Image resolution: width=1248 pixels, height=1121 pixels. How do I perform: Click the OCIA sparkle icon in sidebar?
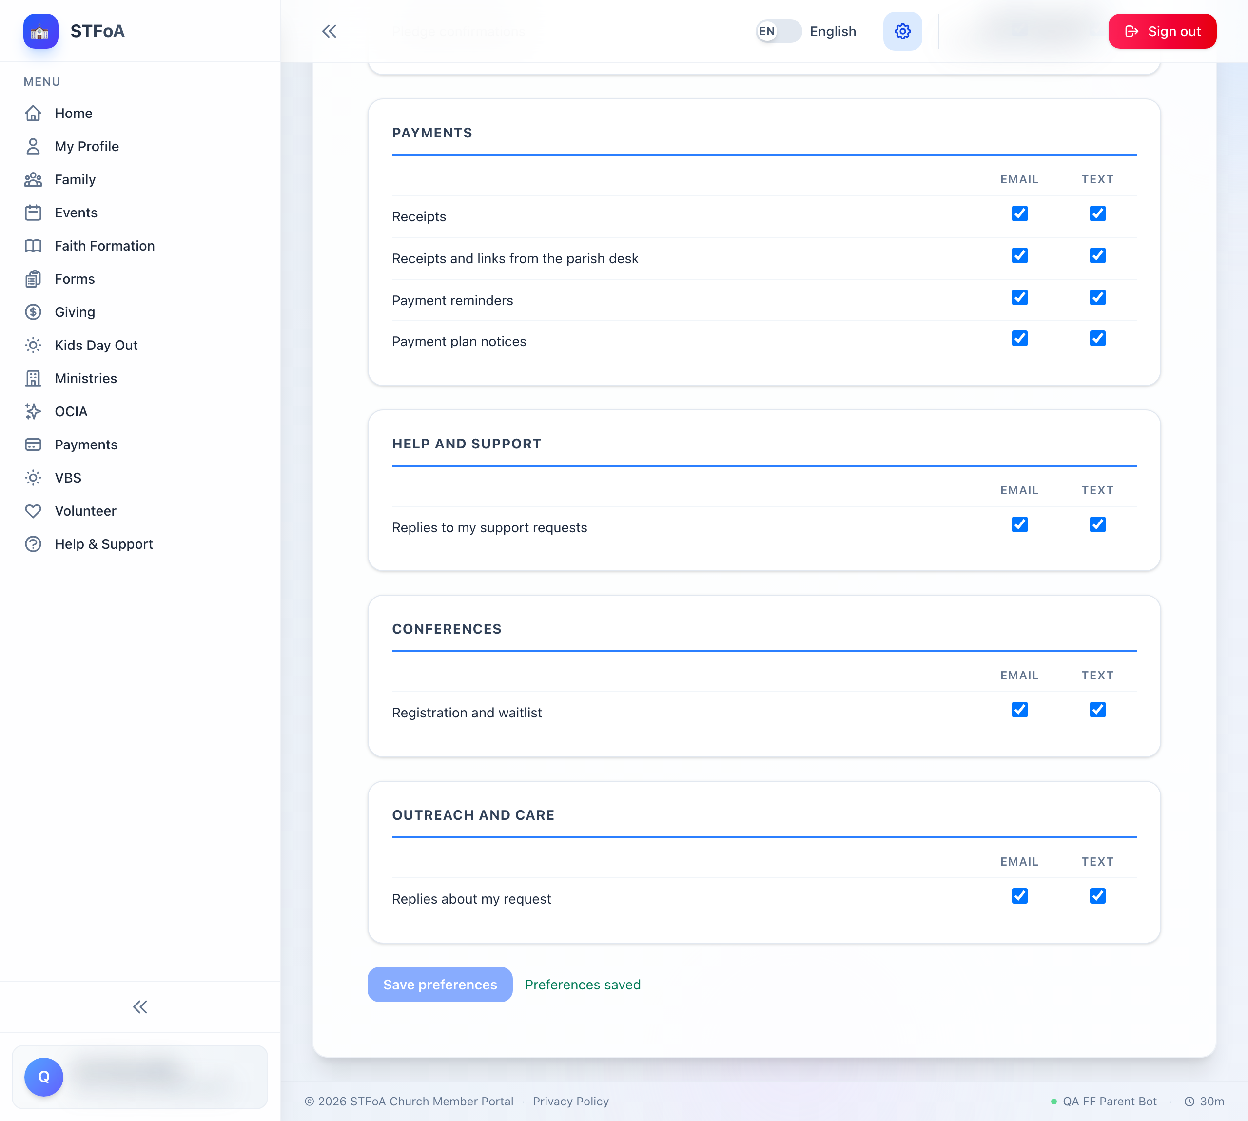point(33,411)
